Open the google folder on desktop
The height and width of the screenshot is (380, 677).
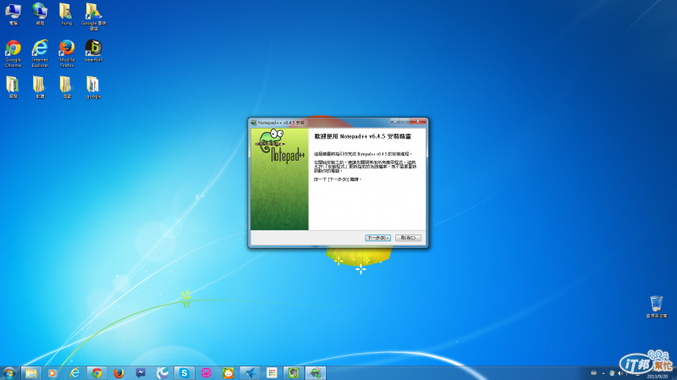click(x=93, y=87)
